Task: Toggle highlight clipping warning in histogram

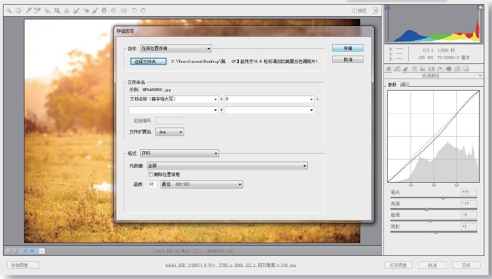Action: 480,7
